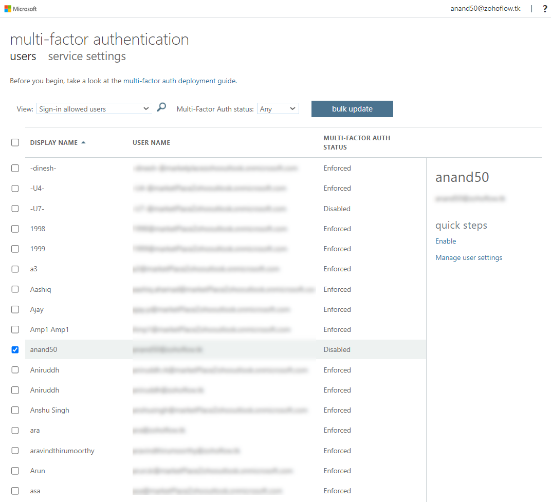The height and width of the screenshot is (502, 551).
Task: Click the Anshu Singh display name
Action: tap(49, 411)
